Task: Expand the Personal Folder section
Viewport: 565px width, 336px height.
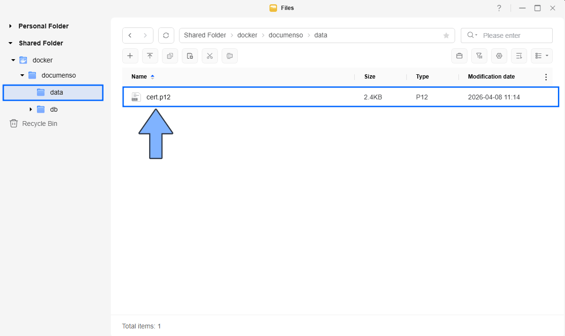Action: click(x=10, y=26)
